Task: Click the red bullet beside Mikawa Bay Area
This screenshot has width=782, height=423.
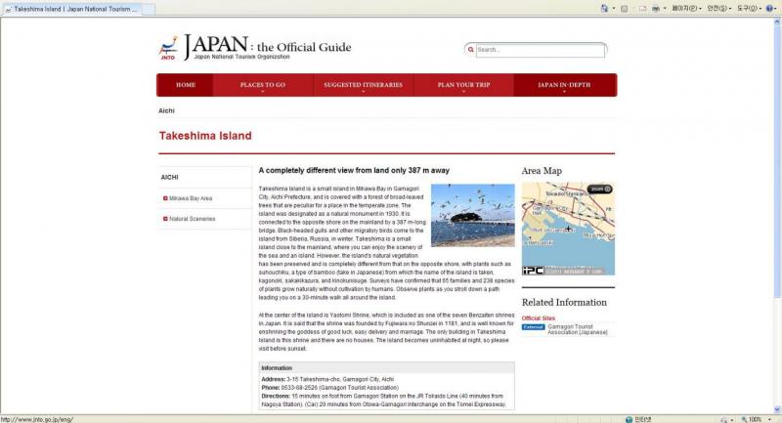Action: 165,198
